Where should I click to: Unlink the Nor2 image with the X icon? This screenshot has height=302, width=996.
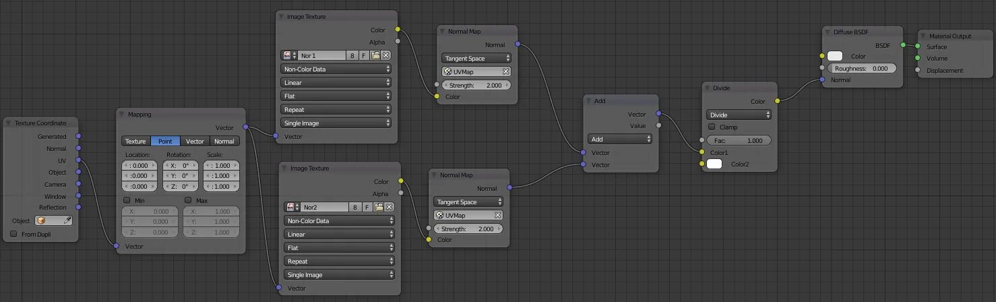click(x=390, y=207)
